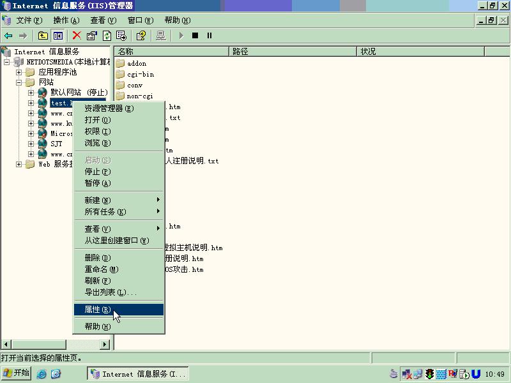This screenshot has height=383, width=511.
Task: Toggle the Show/Hide console tree button
Action: click(58, 36)
